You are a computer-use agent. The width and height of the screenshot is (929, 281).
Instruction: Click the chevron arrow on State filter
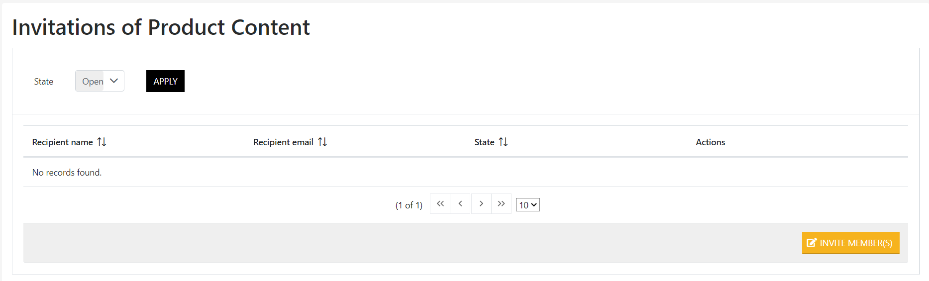point(114,81)
